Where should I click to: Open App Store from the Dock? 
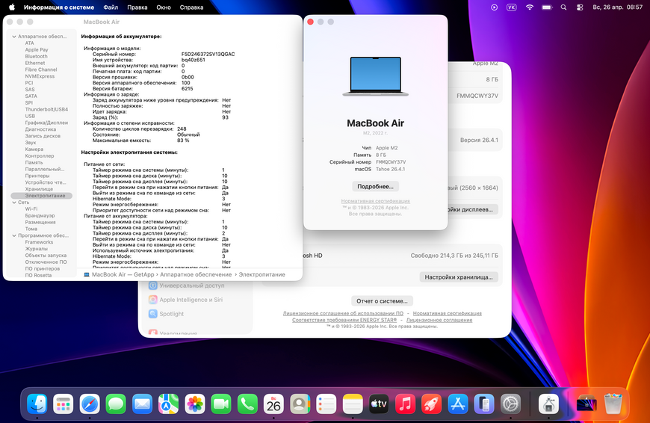458,404
